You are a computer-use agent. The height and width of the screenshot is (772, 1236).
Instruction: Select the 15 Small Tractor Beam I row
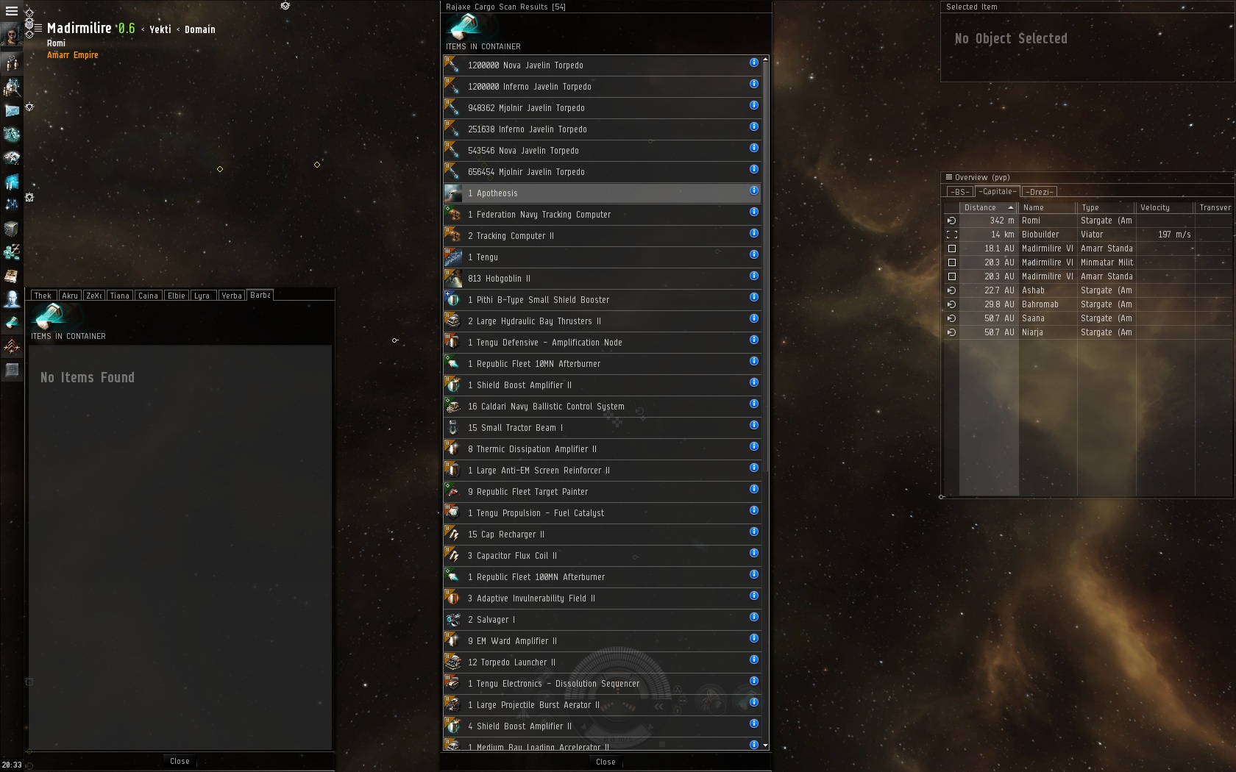coord(602,428)
